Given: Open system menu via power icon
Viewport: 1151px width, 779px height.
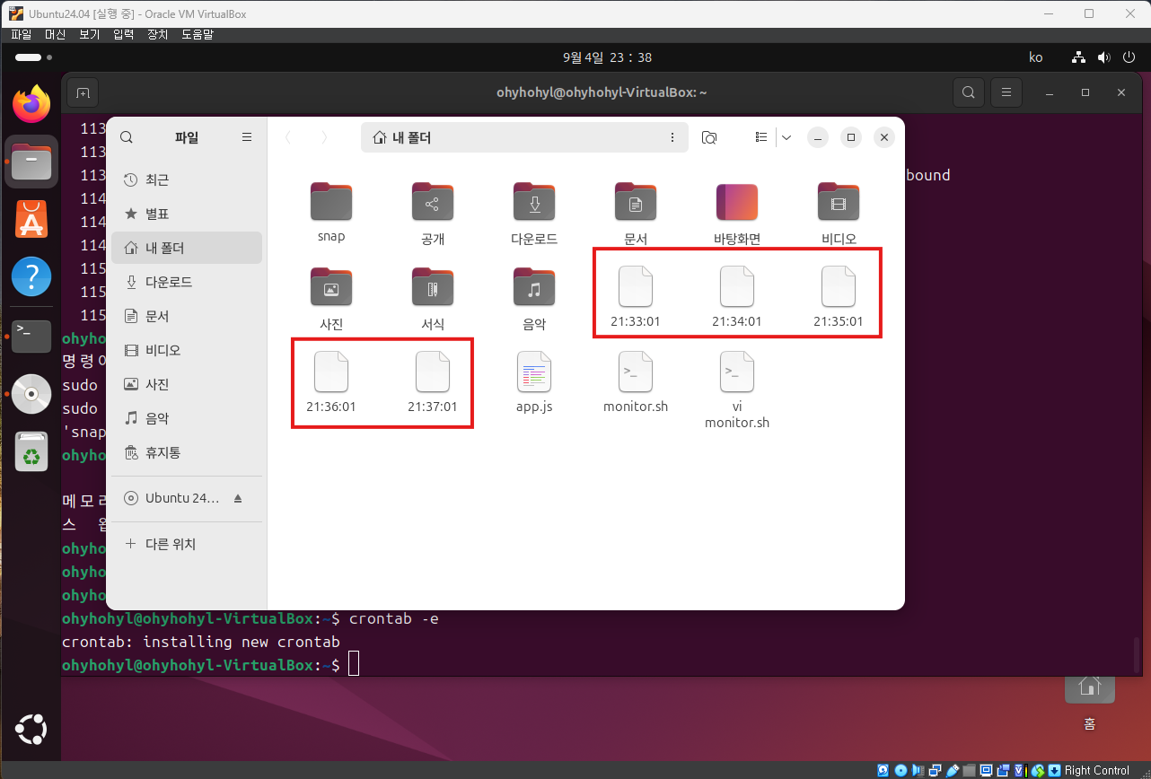Looking at the screenshot, I should click(1129, 57).
